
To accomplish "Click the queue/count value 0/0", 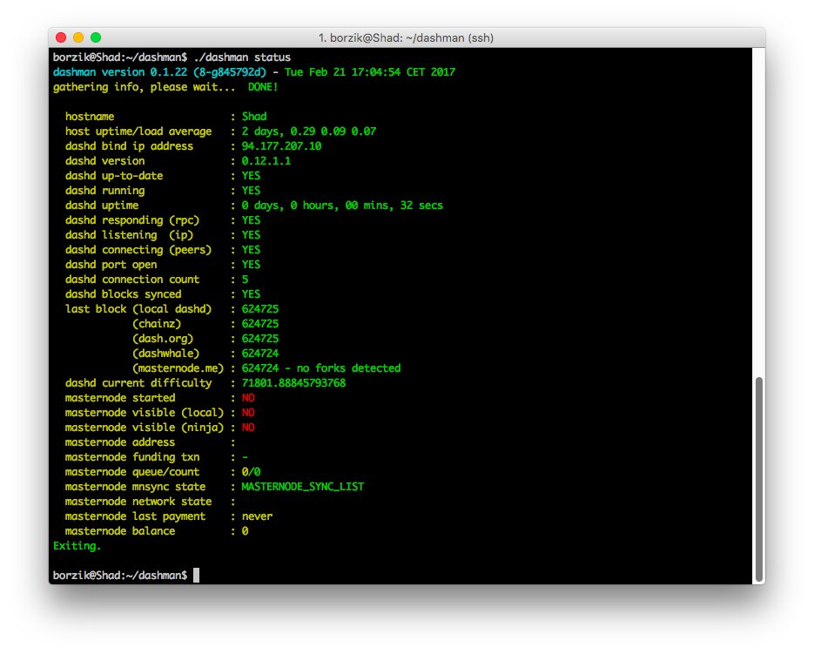I will [252, 472].
